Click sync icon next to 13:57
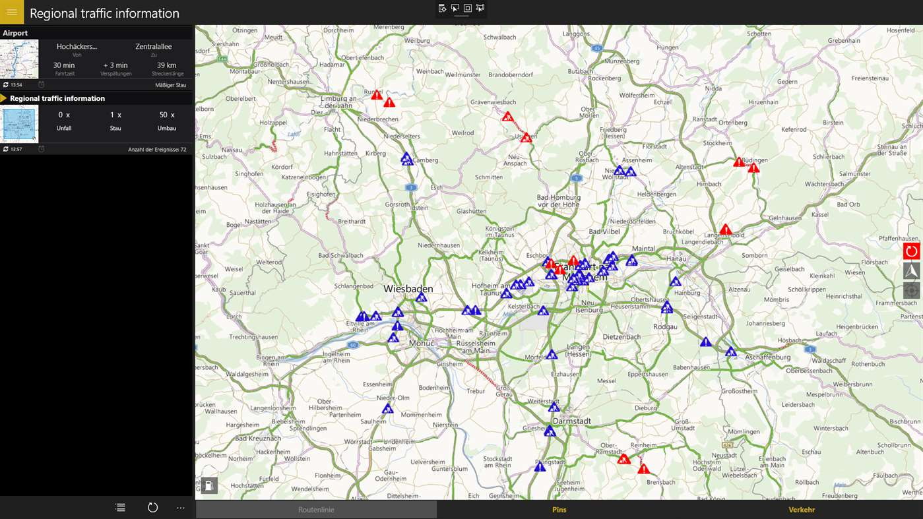The height and width of the screenshot is (519, 923). (x=6, y=150)
